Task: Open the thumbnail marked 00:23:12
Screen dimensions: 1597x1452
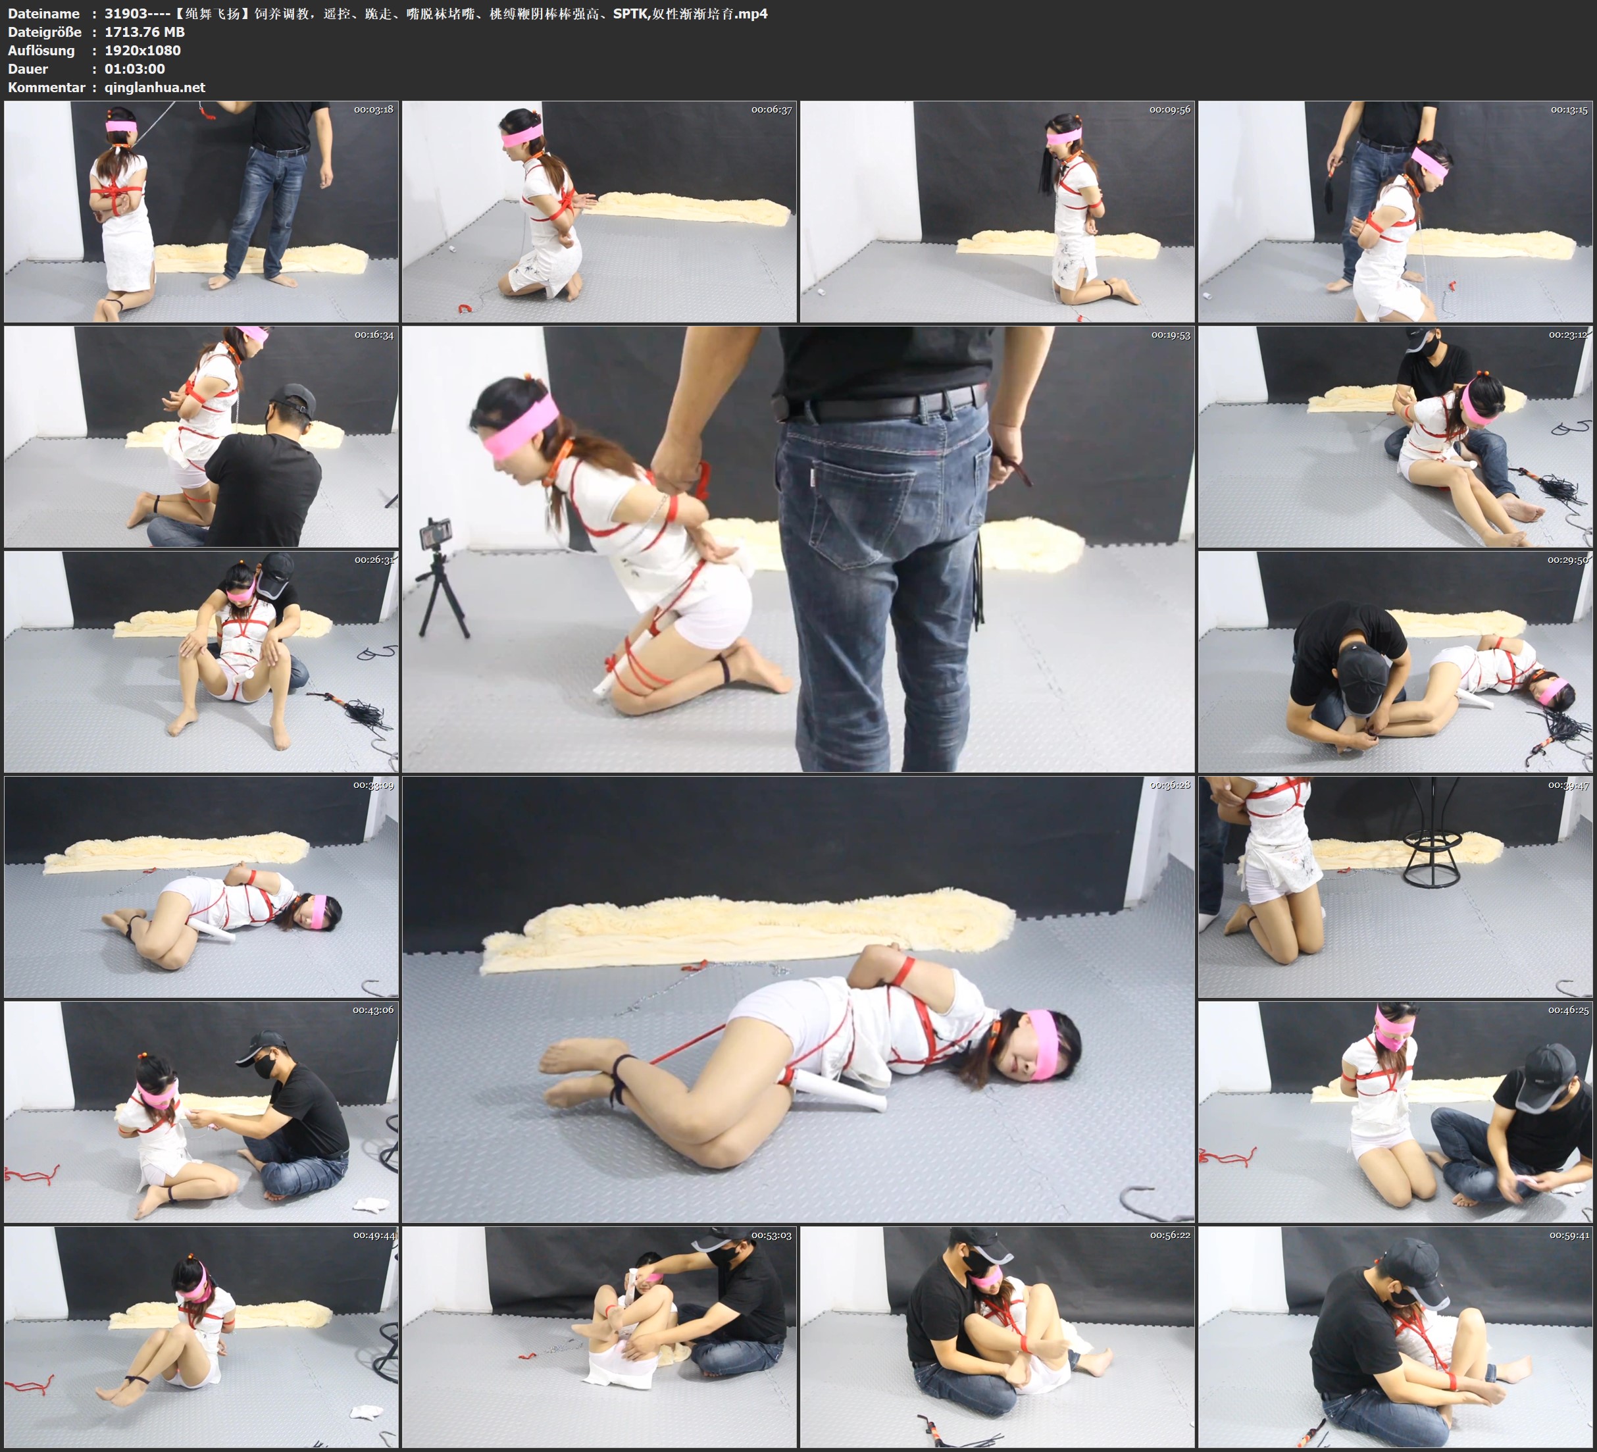Action: 1395,436
